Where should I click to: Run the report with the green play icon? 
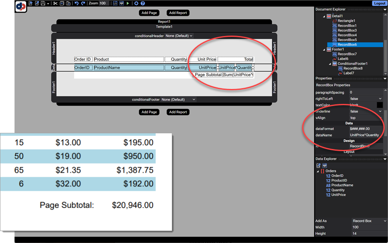pos(128,3)
